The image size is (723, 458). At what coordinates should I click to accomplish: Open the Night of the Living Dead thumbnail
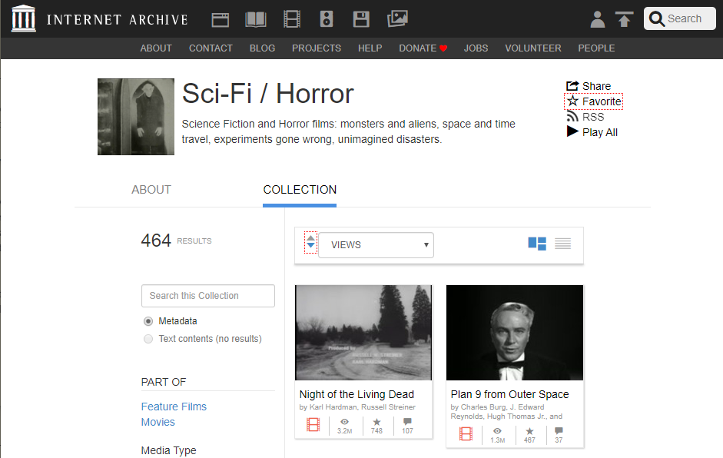pyautogui.click(x=363, y=333)
